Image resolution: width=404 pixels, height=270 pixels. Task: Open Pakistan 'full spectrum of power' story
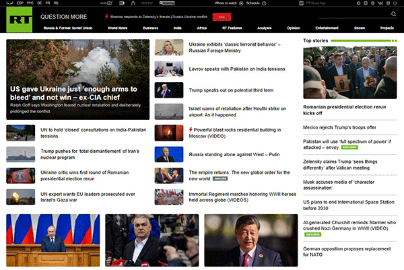(x=347, y=144)
